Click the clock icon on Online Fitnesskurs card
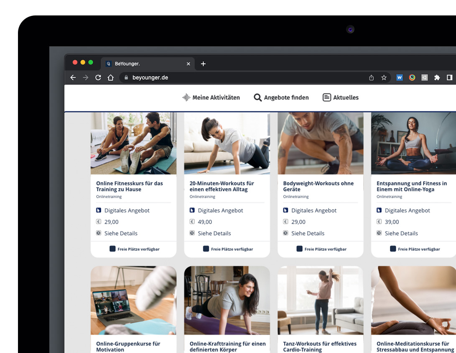 pos(99,233)
